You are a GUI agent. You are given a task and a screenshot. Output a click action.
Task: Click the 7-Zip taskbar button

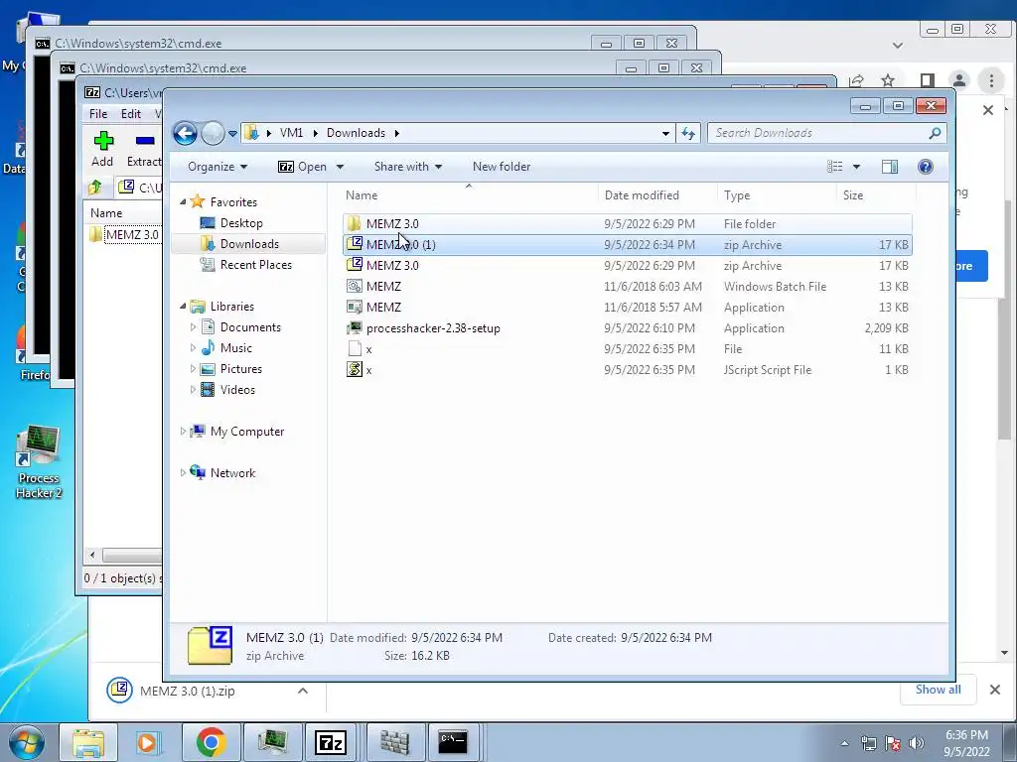click(x=330, y=742)
